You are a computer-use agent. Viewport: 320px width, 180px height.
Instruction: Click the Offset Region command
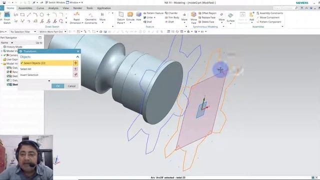point(207,13)
